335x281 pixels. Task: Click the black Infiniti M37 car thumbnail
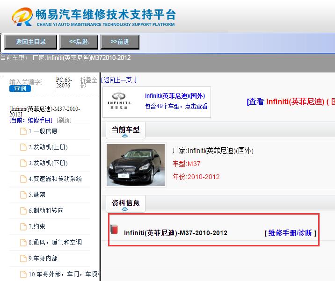[x=136, y=165]
